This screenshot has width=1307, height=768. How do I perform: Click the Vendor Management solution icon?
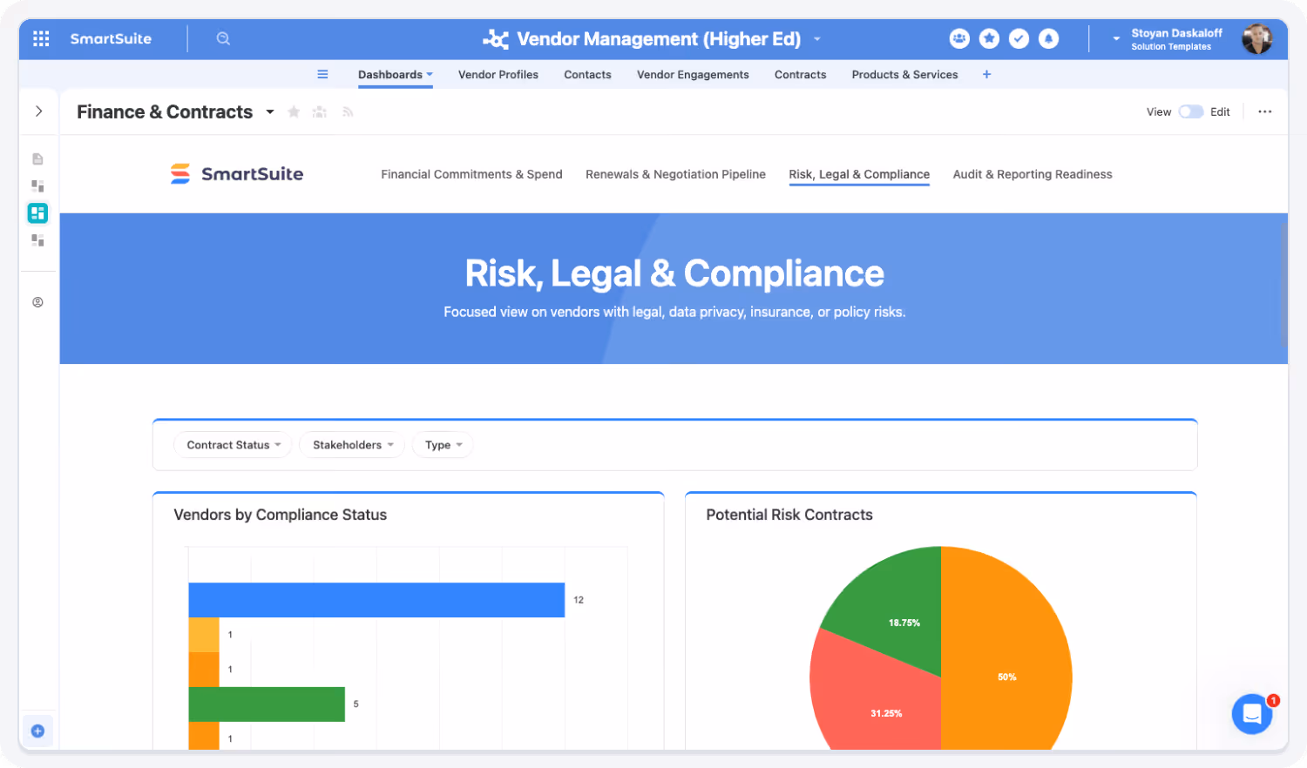[x=496, y=39]
